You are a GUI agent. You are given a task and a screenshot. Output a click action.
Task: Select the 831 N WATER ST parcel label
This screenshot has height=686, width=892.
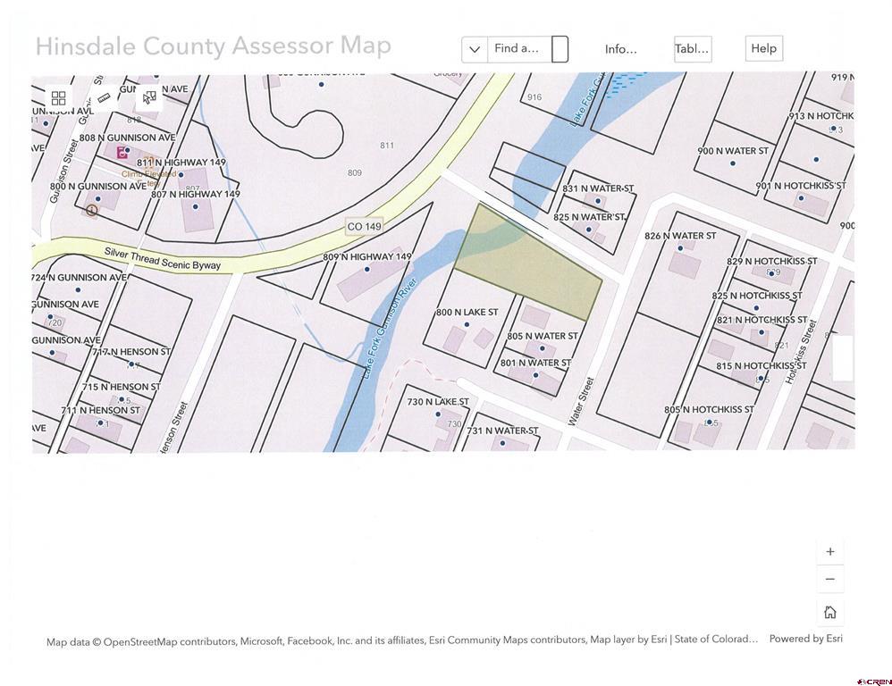click(x=598, y=188)
